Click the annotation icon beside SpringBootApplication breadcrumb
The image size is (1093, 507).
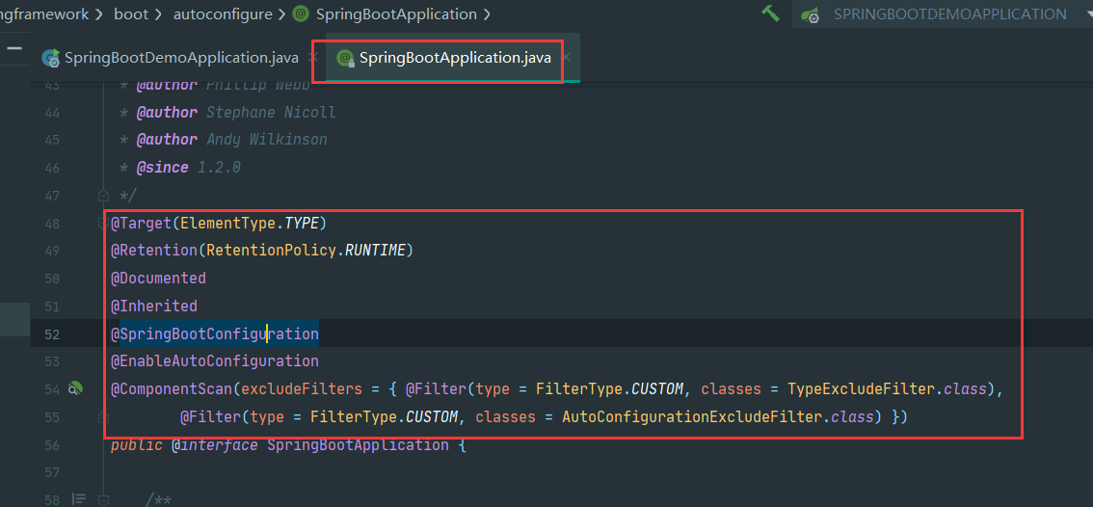tap(301, 13)
